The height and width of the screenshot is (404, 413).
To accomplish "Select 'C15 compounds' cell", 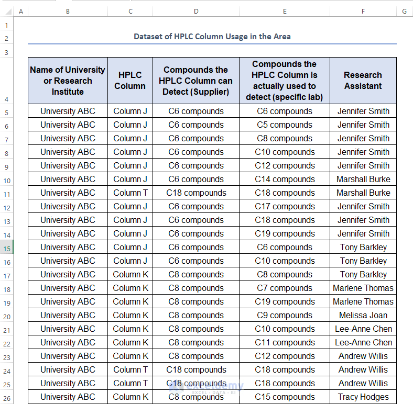I will pyautogui.click(x=285, y=397).
